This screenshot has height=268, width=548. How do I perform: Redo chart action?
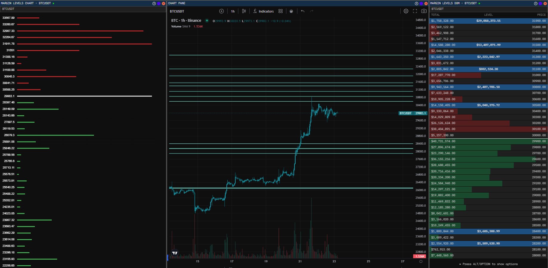pos(311,11)
